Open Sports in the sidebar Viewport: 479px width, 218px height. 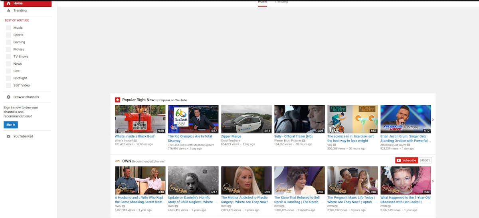coord(18,35)
